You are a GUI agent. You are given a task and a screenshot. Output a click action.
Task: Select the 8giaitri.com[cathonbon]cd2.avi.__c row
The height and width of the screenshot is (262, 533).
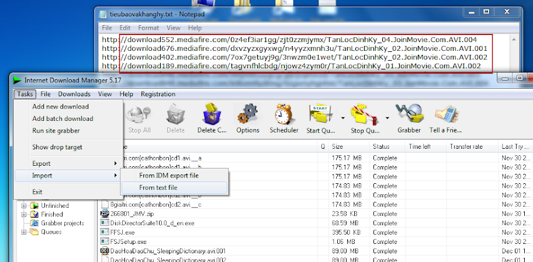[x=316, y=205]
